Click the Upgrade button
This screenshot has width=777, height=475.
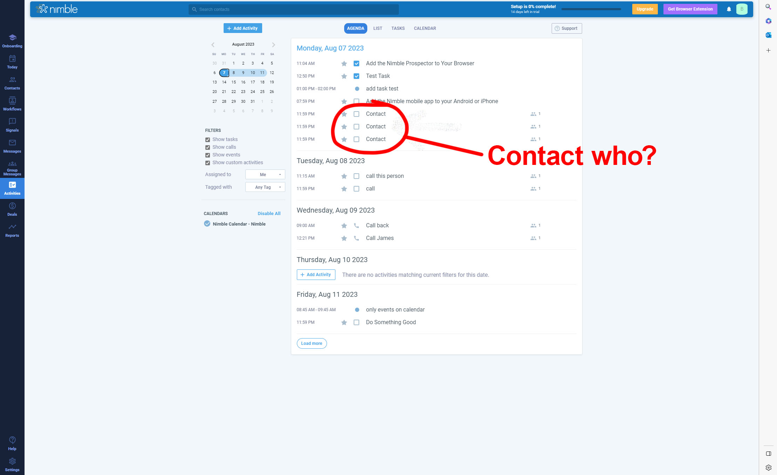(x=645, y=9)
